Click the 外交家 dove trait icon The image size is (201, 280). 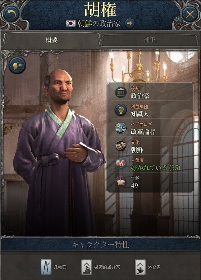140,267
